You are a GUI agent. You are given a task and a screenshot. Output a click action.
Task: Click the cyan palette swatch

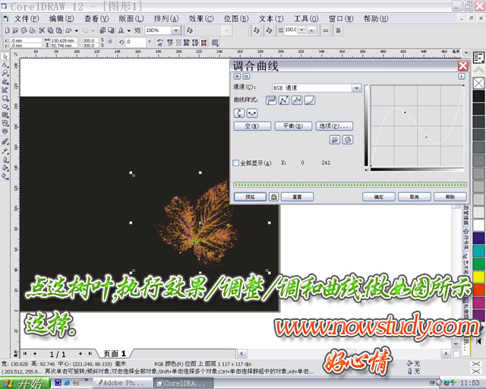479,251
